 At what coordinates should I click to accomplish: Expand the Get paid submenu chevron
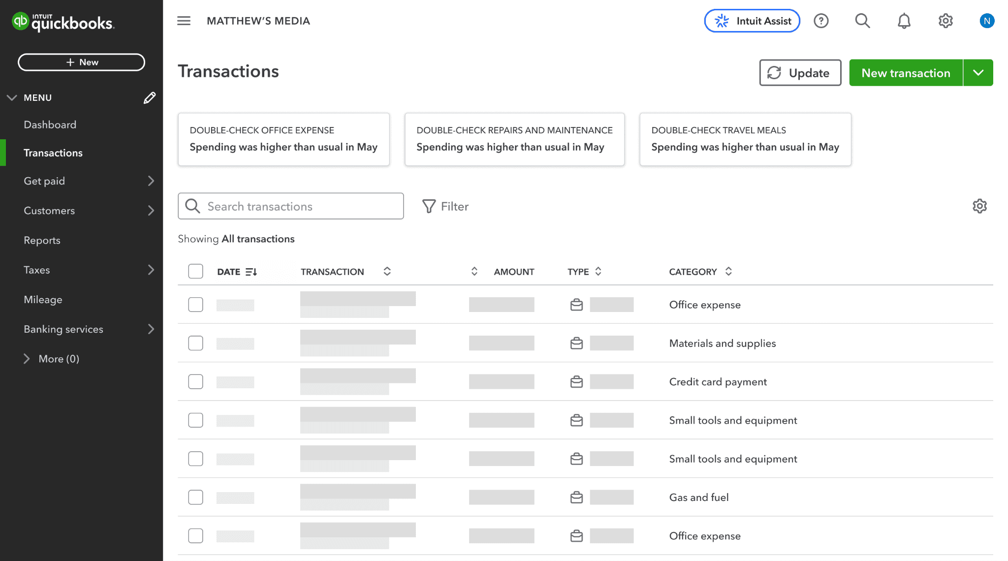tap(151, 181)
